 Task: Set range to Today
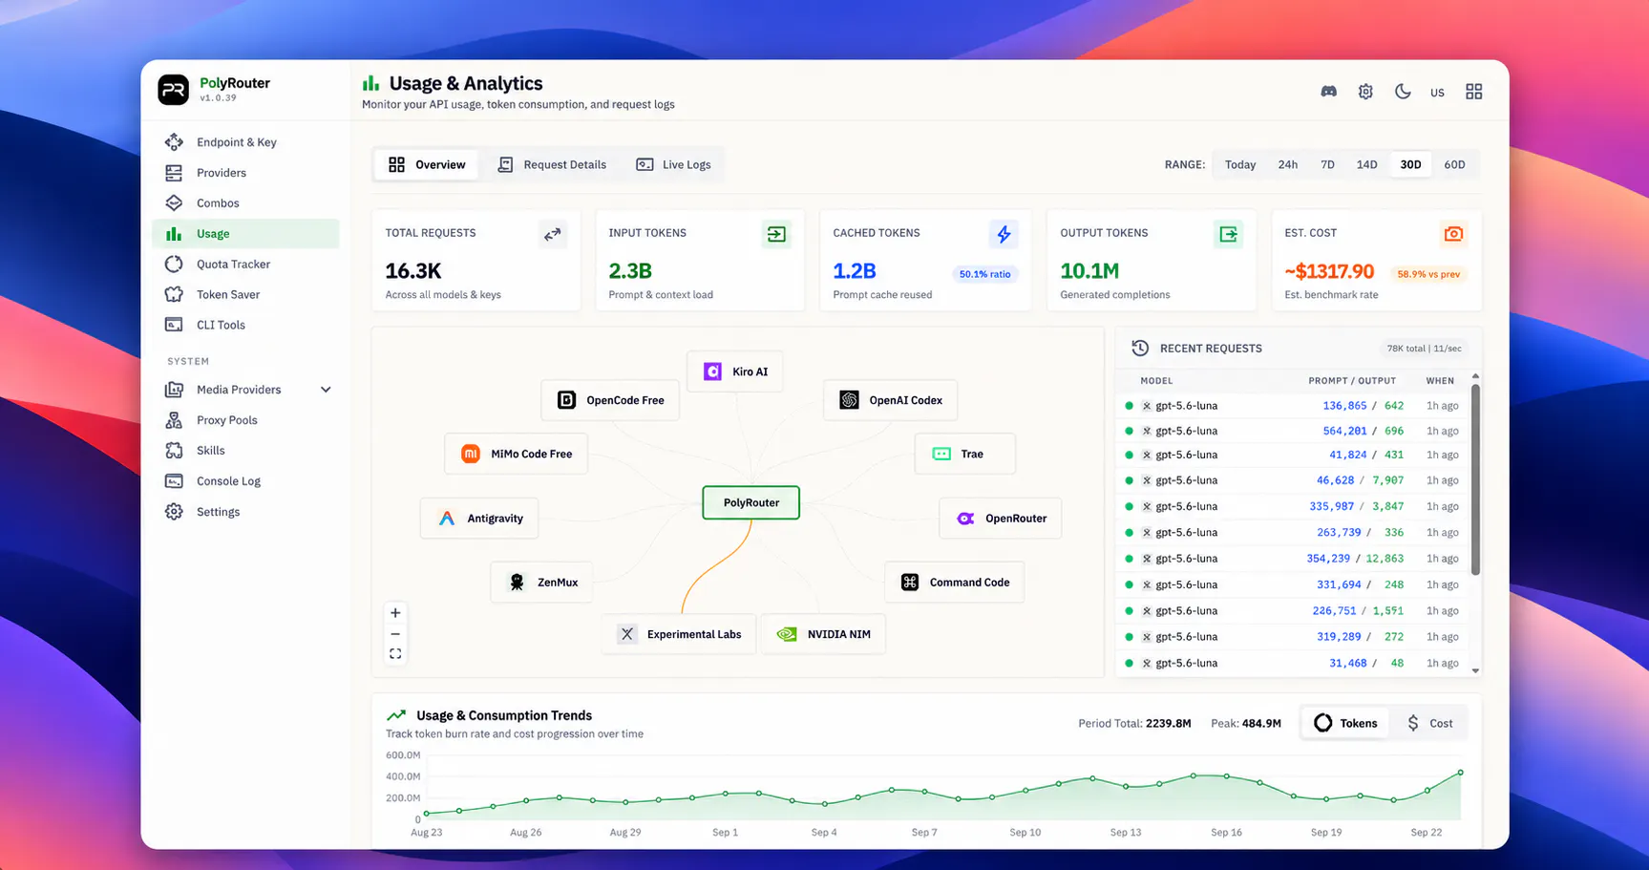pyautogui.click(x=1240, y=164)
